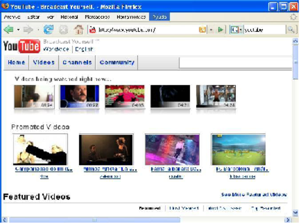Open the Herramientas menu
This screenshot has height=224, width=303.
(x=131, y=17)
